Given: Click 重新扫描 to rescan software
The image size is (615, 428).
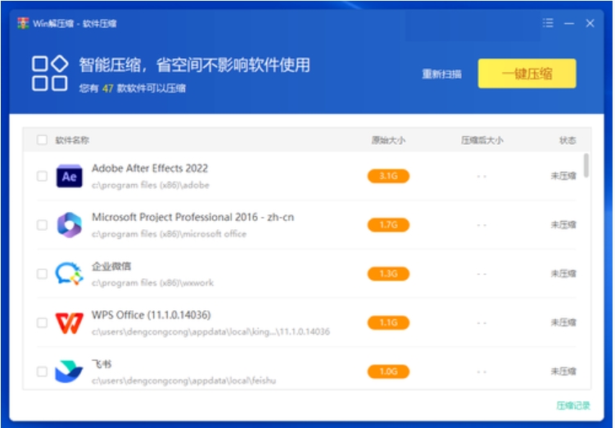Looking at the screenshot, I should coord(441,74).
